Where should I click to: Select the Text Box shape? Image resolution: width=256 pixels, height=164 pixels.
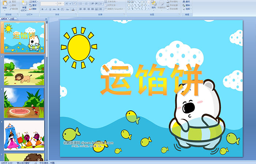(129, 2)
